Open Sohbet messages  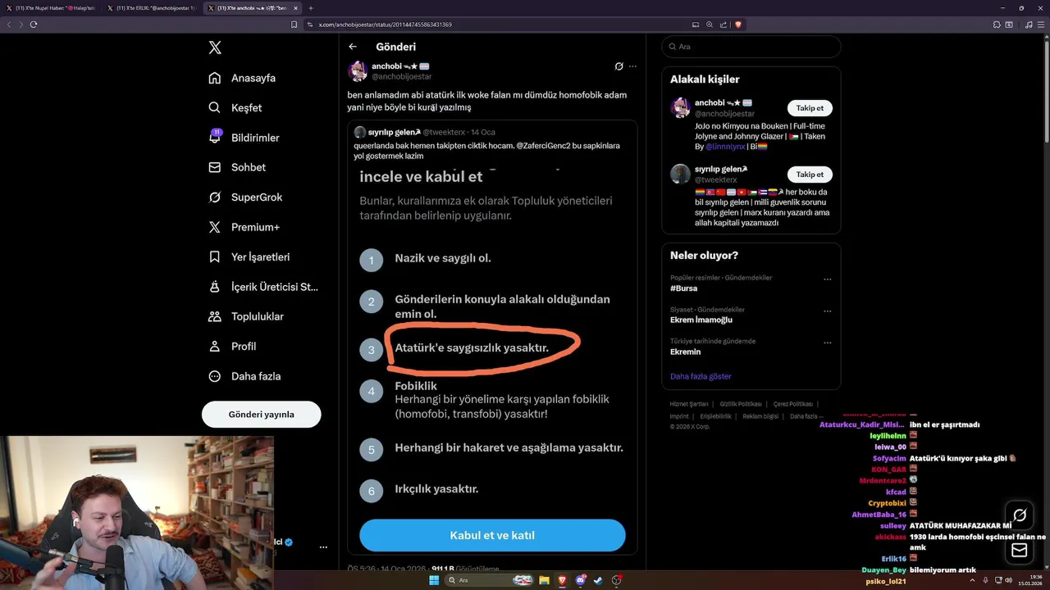click(237, 167)
